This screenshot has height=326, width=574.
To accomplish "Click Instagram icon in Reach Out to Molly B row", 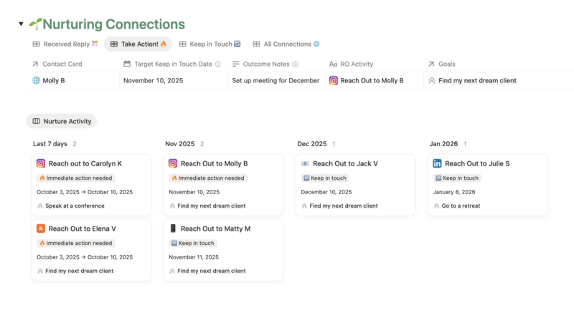I will pyautogui.click(x=334, y=81).
